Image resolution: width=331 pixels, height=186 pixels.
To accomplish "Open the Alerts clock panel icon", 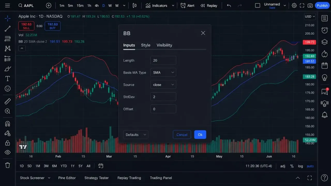I will 325,30.
